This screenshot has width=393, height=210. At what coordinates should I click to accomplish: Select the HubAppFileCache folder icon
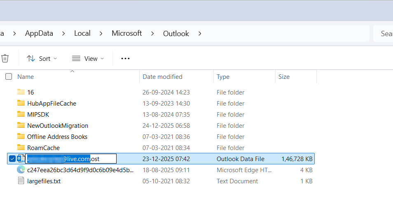coord(21,103)
